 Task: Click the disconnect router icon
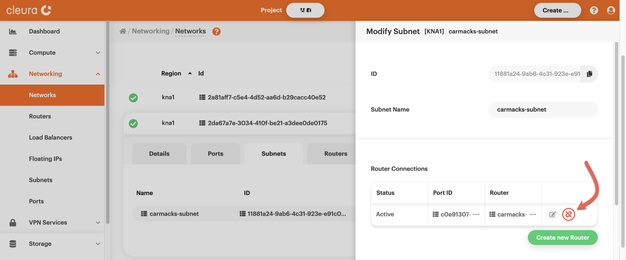(x=568, y=214)
